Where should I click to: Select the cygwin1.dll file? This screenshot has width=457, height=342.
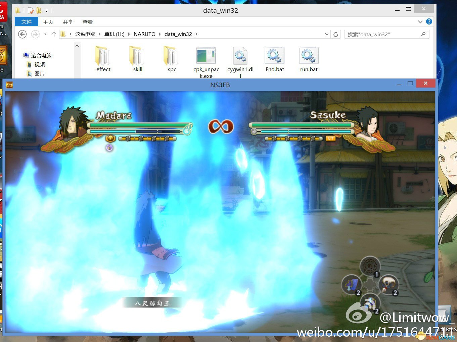point(240,62)
